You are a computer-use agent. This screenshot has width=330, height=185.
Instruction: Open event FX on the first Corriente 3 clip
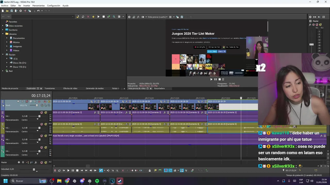(x=95, y=113)
